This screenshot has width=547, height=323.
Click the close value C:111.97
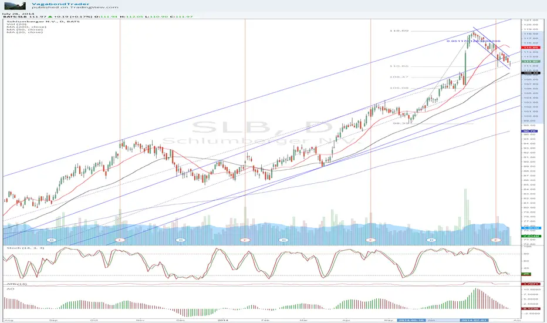point(182,16)
